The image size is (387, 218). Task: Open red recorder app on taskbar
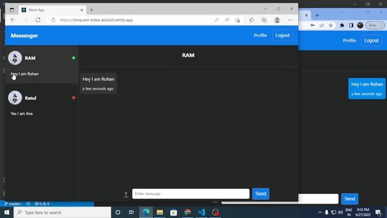click(215, 213)
